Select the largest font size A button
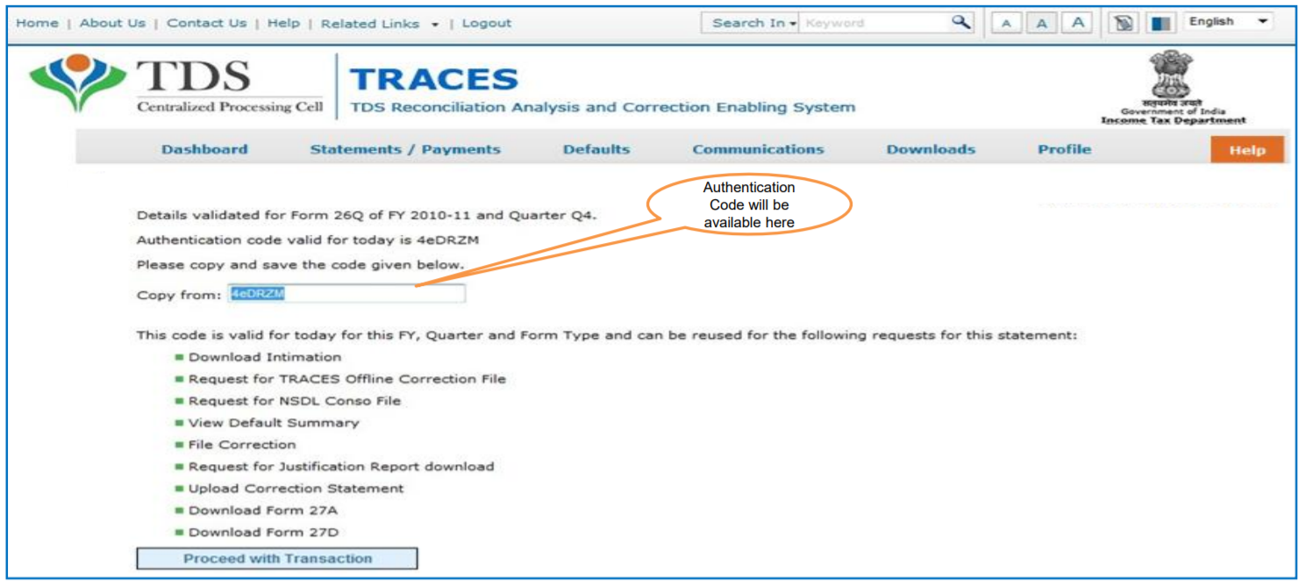The width and height of the screenshot is (1306, 586). click(x=1077, y=24)
